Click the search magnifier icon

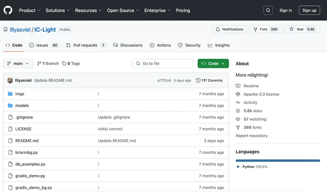[268, 10]
